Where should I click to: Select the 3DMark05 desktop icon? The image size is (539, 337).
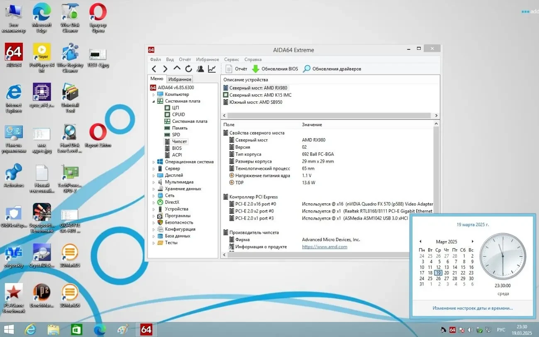click(70, 255)
